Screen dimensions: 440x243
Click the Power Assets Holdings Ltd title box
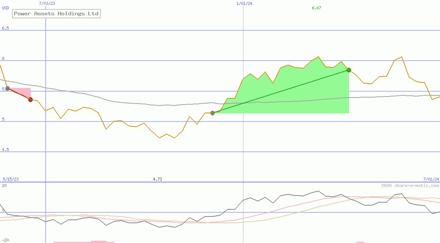pyautogui.click(x=57, y=13)
